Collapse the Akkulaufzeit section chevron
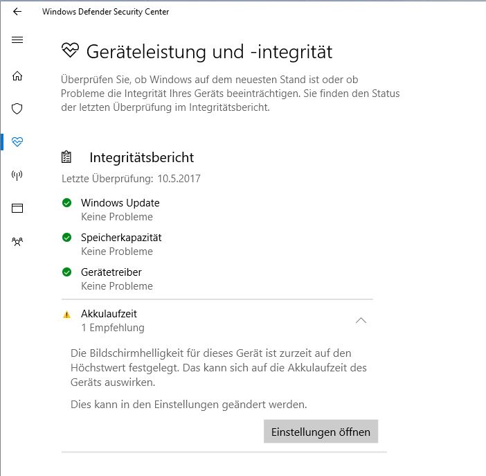Screen dimensions: 486x476 (x=361, y=321)
